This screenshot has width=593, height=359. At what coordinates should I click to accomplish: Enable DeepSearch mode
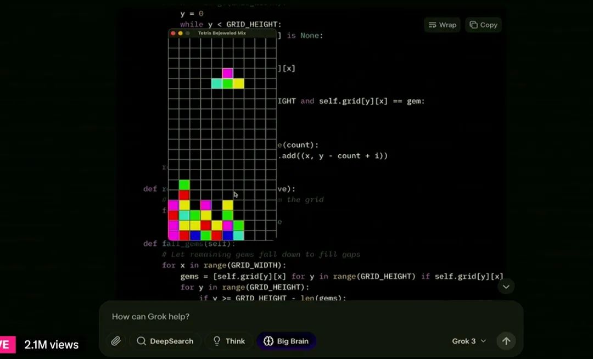(165, 341)
